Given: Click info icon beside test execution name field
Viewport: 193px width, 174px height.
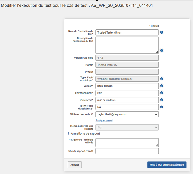Looking at the screenshot, I should 162,32.
